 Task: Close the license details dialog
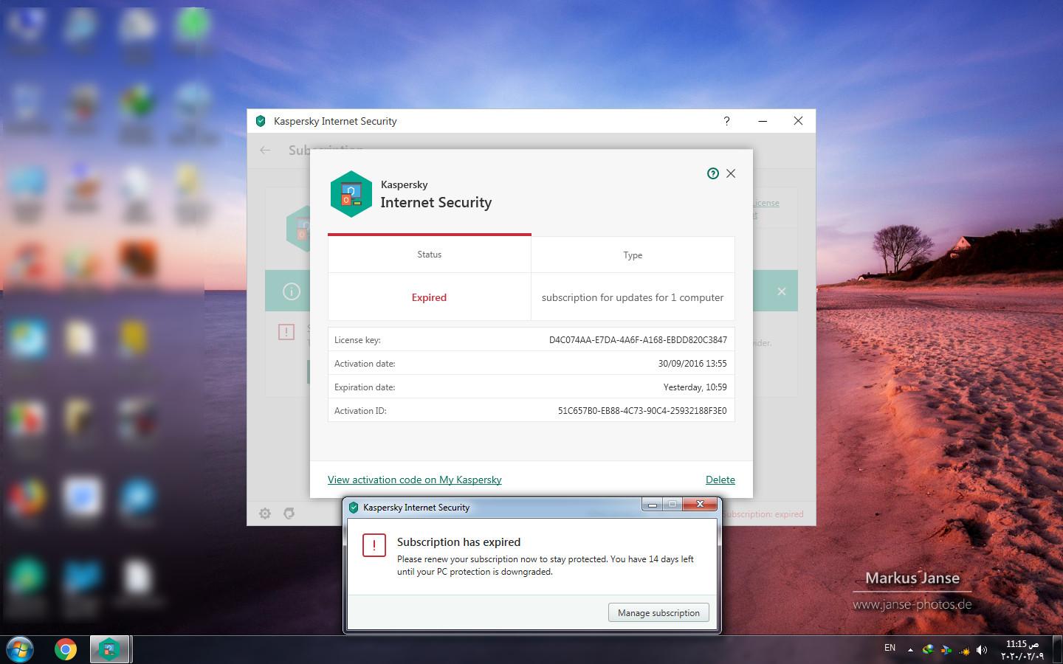point(731,173)
